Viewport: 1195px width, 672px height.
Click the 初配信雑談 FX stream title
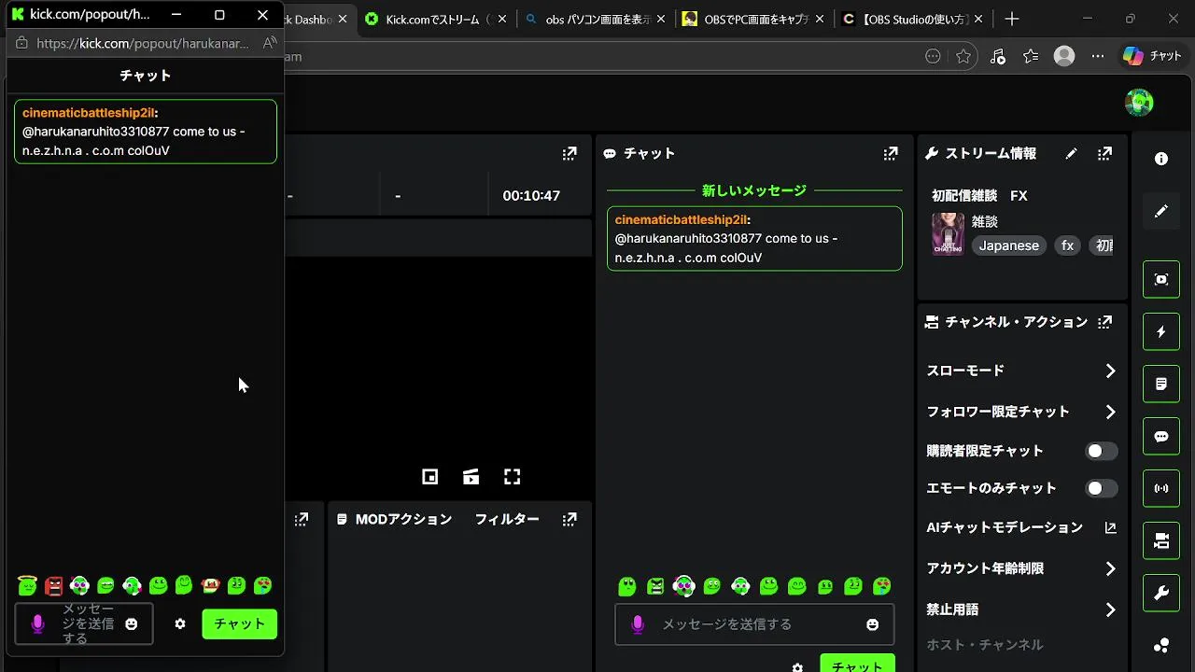[979, 196]
